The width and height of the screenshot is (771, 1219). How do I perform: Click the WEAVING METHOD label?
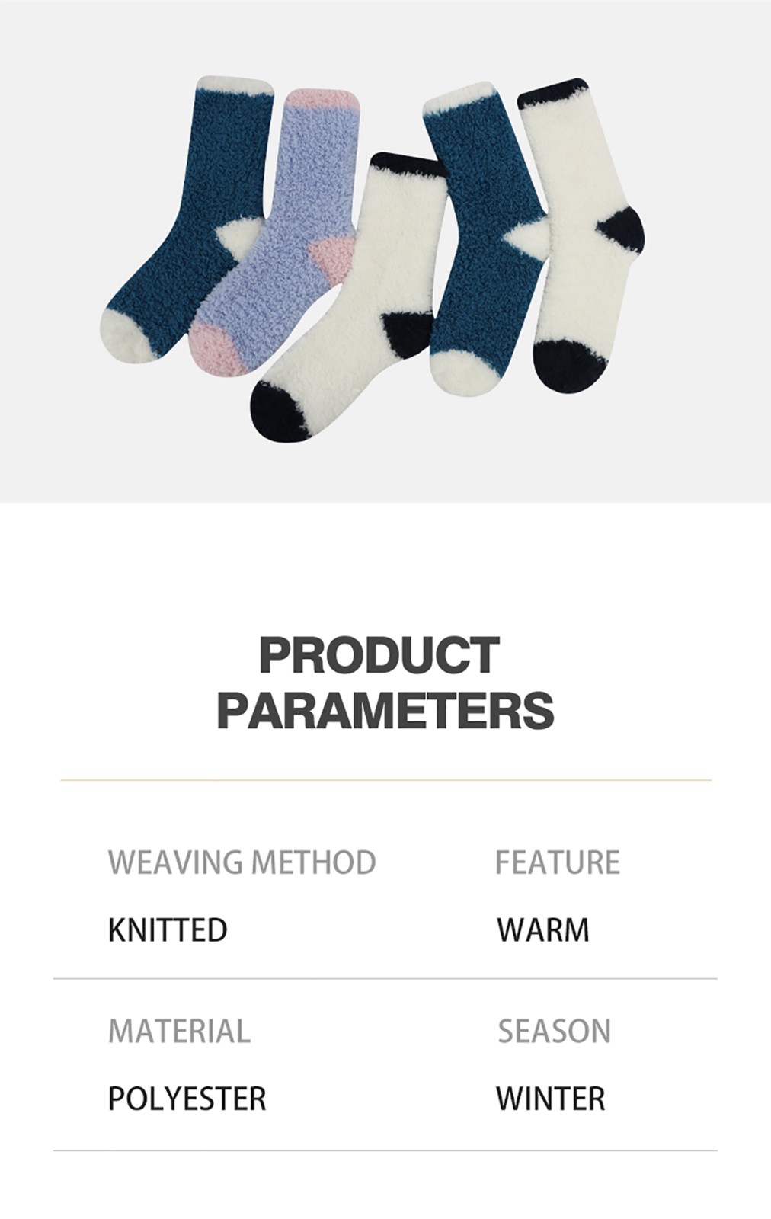[x=242, y=862]
